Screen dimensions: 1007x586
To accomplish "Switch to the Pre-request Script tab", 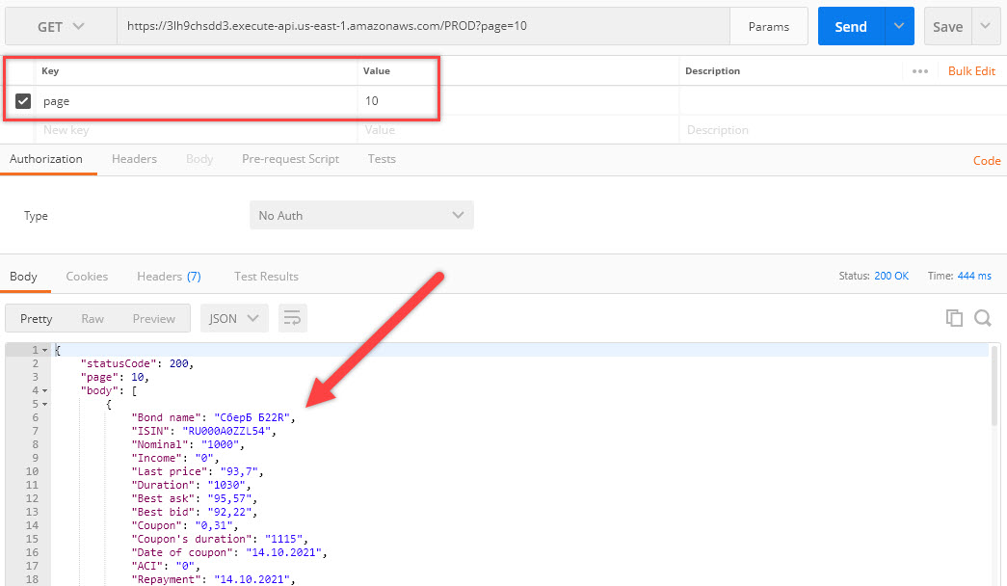I will coord(290,159).
